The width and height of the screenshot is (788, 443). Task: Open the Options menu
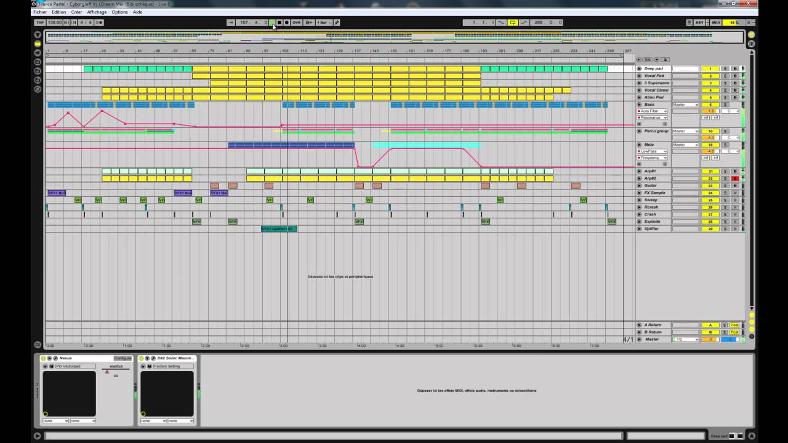(120, 12)
